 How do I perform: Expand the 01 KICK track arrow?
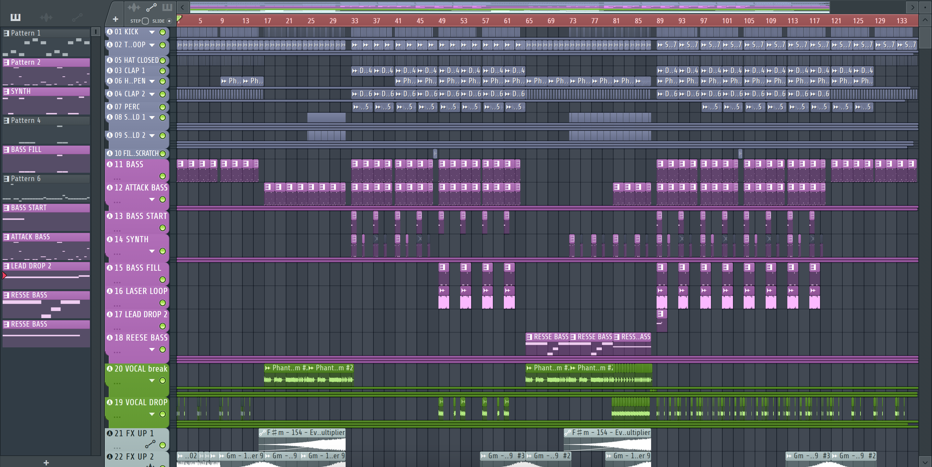coord(152,32)
